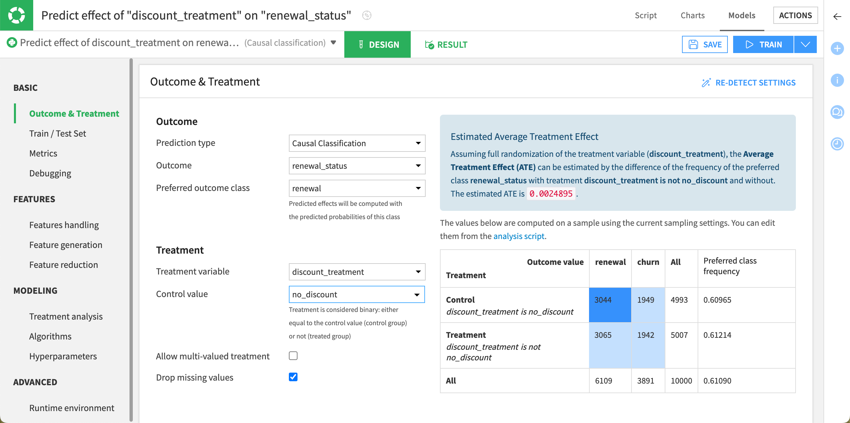The width and height of the screenshot is (850, 423).
Task: Open the info panel icon
Action: pos(837,80)
